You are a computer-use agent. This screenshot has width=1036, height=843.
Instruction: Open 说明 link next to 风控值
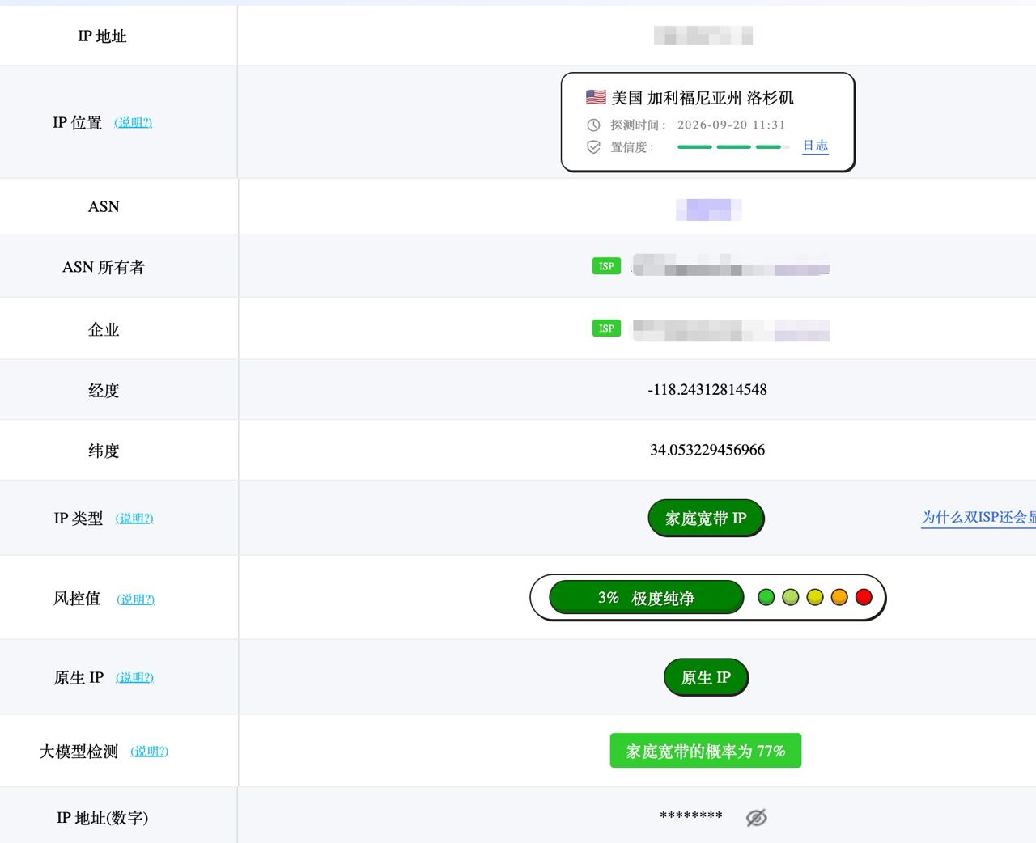135,599
